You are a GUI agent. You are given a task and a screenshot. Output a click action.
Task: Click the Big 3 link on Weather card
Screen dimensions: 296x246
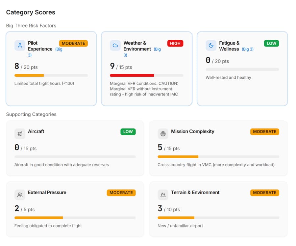(x=157, y=49)
